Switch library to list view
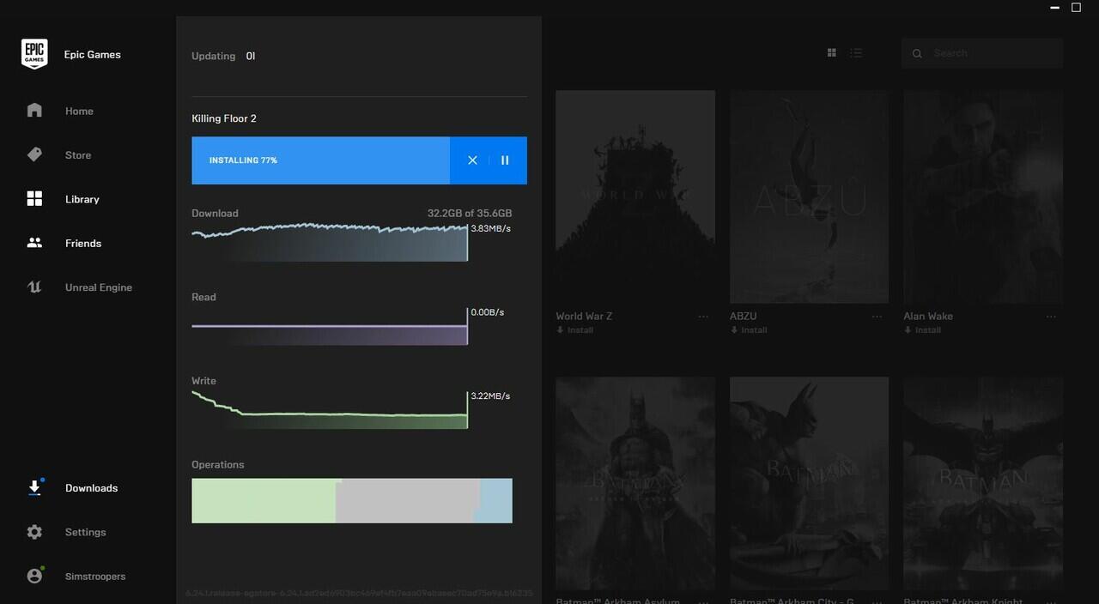The image size is (1099, 604). click(x=856, y=53)
